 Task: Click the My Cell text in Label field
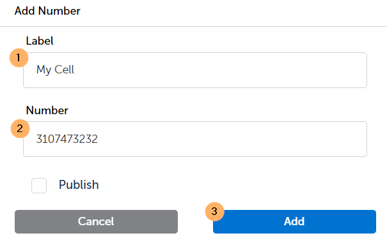[x=55, y=70]
